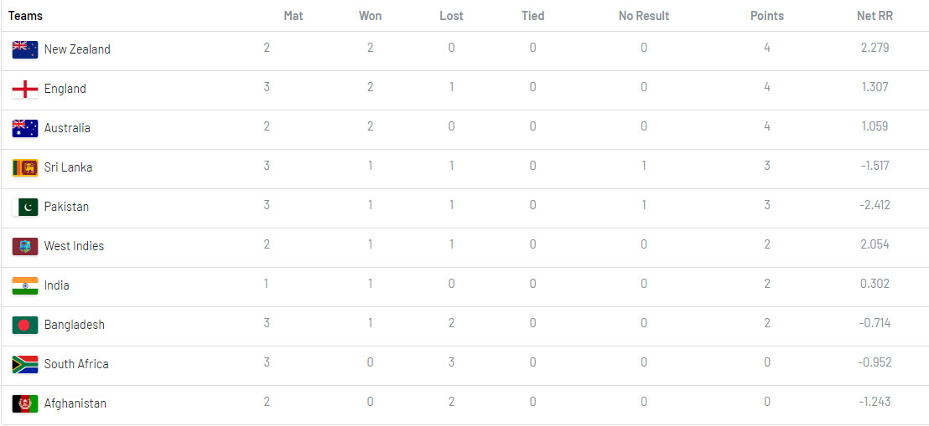Click the Bangladesh flag icon
Screen dimensions: 929x426
25,325
